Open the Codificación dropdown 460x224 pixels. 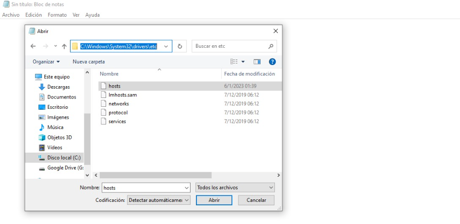[159, 200]
